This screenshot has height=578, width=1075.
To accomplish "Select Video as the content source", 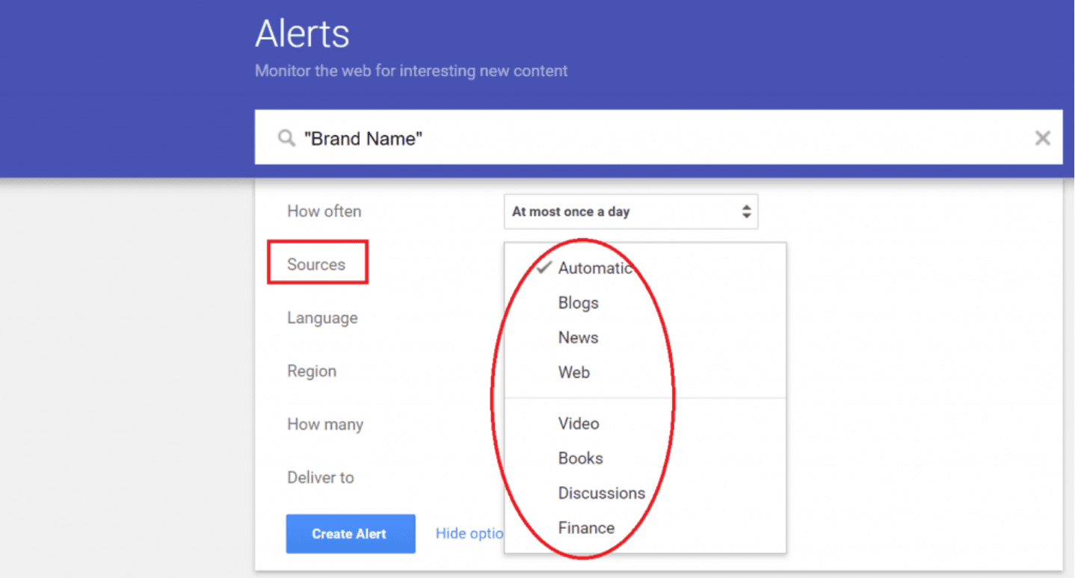I will click(579, 423).
